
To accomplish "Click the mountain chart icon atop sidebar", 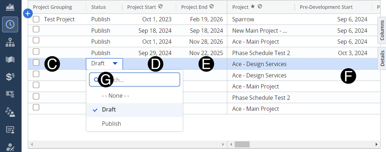I will (10, 6).
